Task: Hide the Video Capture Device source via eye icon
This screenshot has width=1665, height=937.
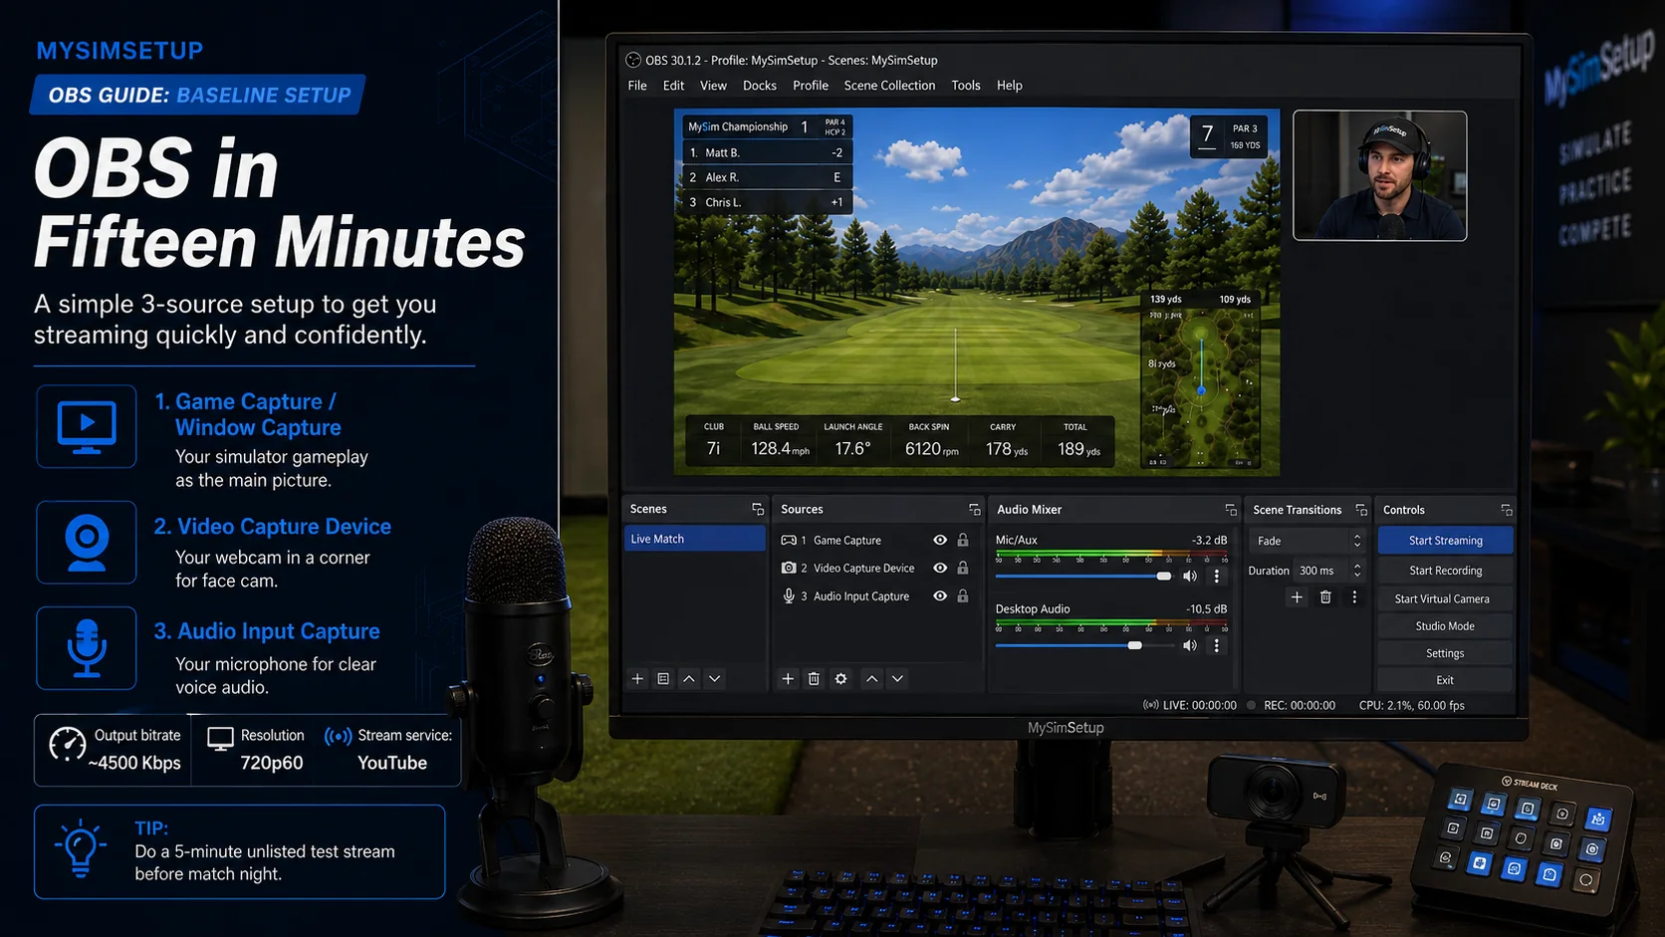Action: click(x=939, y=568)
